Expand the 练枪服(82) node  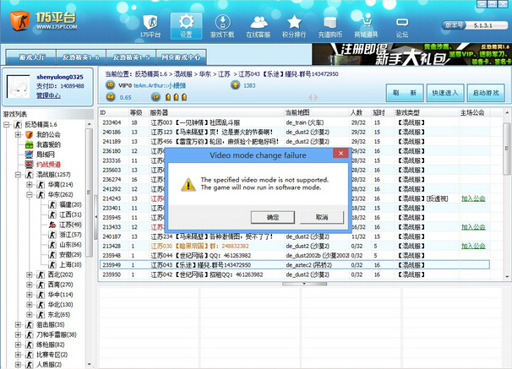click(x=18, y=345)
